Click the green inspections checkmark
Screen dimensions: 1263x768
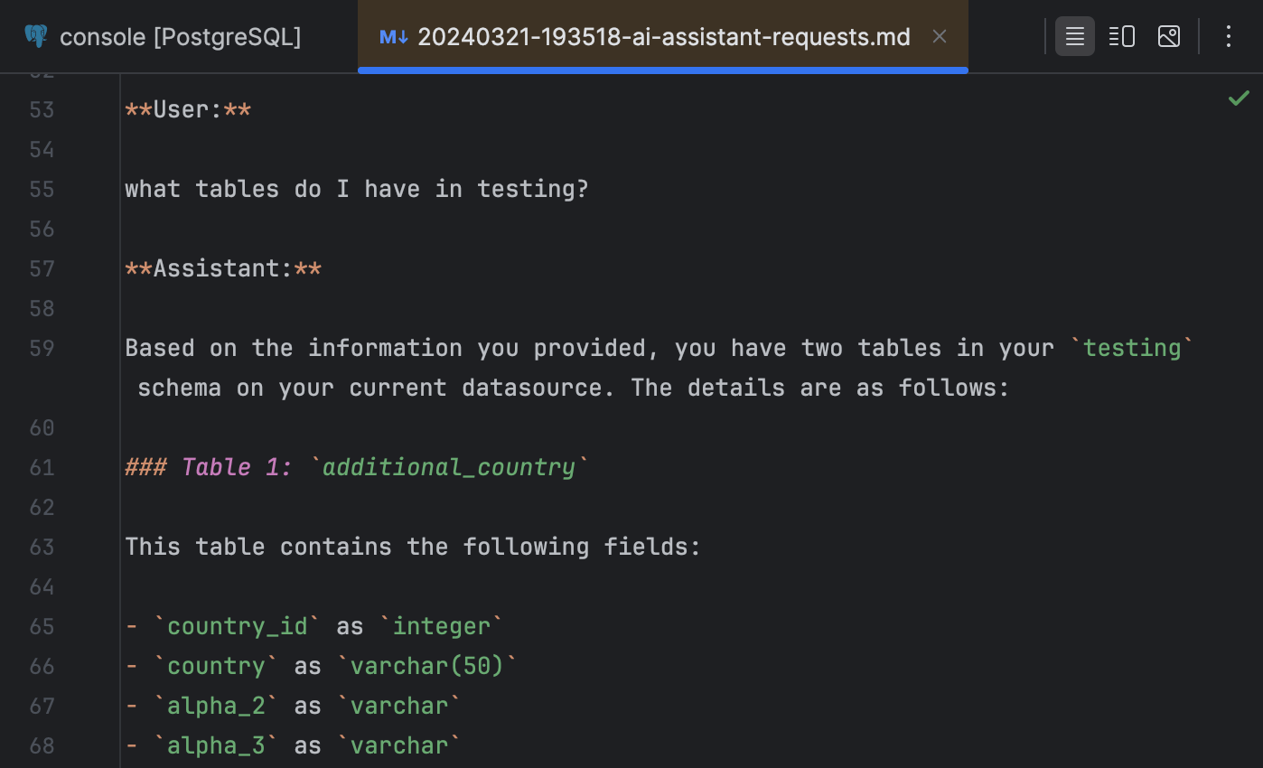click(1239, 98)
